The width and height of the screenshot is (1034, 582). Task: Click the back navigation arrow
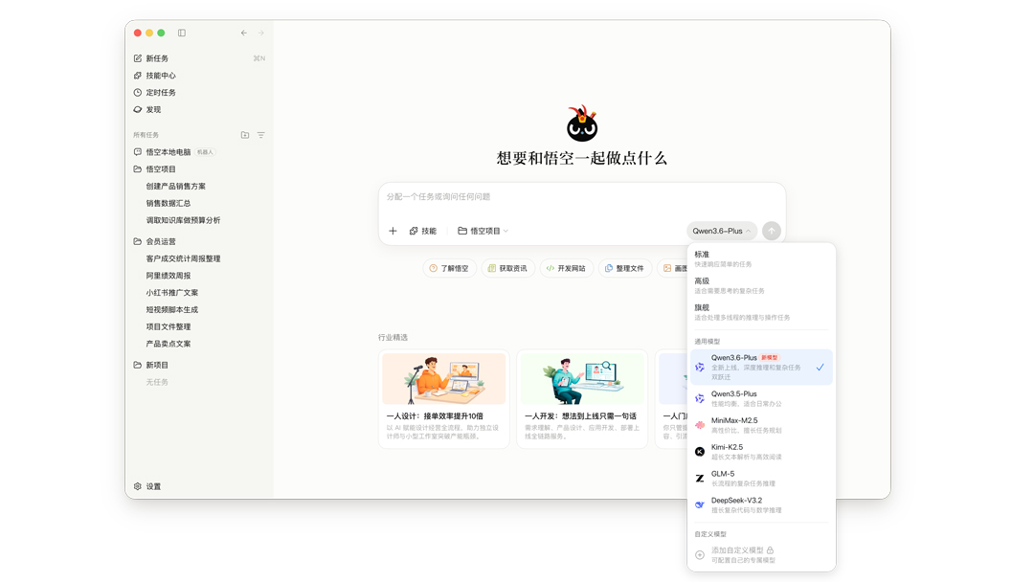point(244,33)
